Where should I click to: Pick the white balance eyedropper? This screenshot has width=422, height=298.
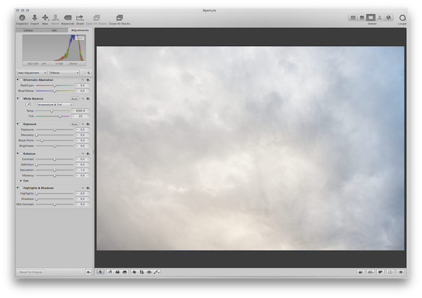28,104
